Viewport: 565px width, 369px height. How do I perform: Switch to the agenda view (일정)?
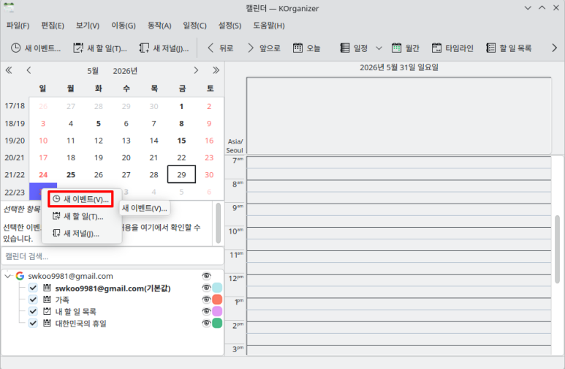pyautogui.click(x=354, y=48)
